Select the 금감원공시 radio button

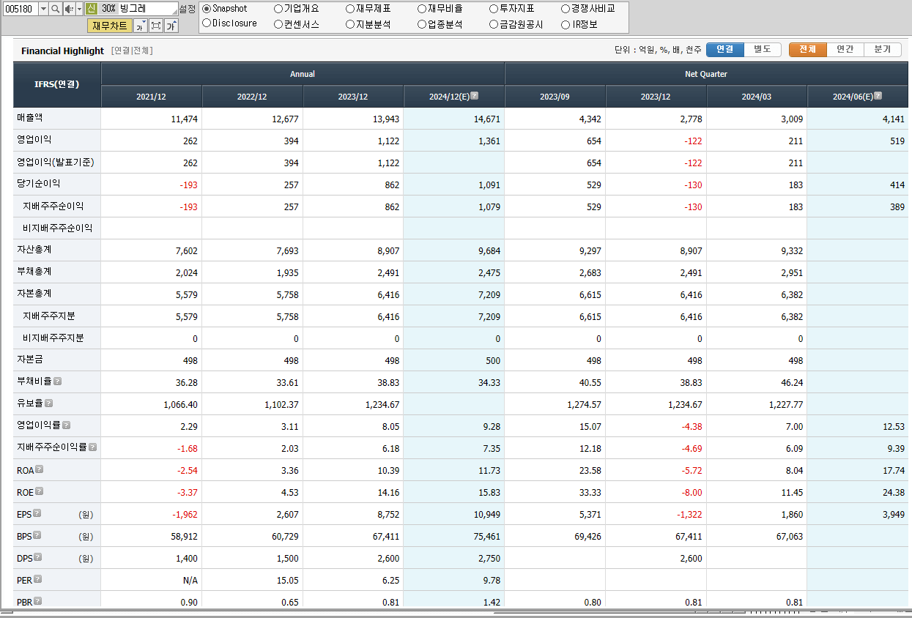(x=494, y=23)
